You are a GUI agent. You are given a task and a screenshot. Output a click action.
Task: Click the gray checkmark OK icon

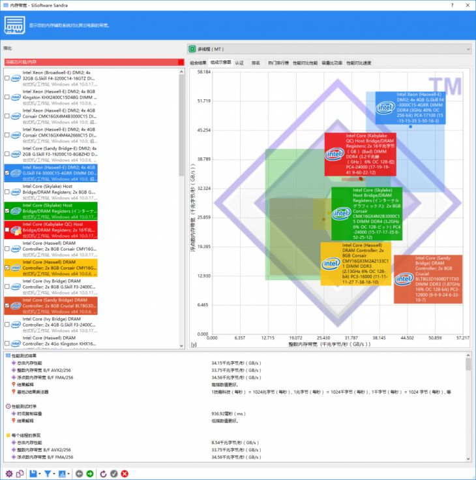point(114,473)
